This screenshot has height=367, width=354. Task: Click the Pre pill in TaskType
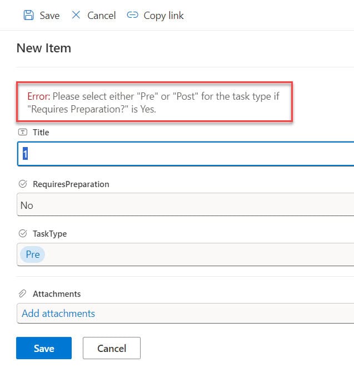[32, 255]
